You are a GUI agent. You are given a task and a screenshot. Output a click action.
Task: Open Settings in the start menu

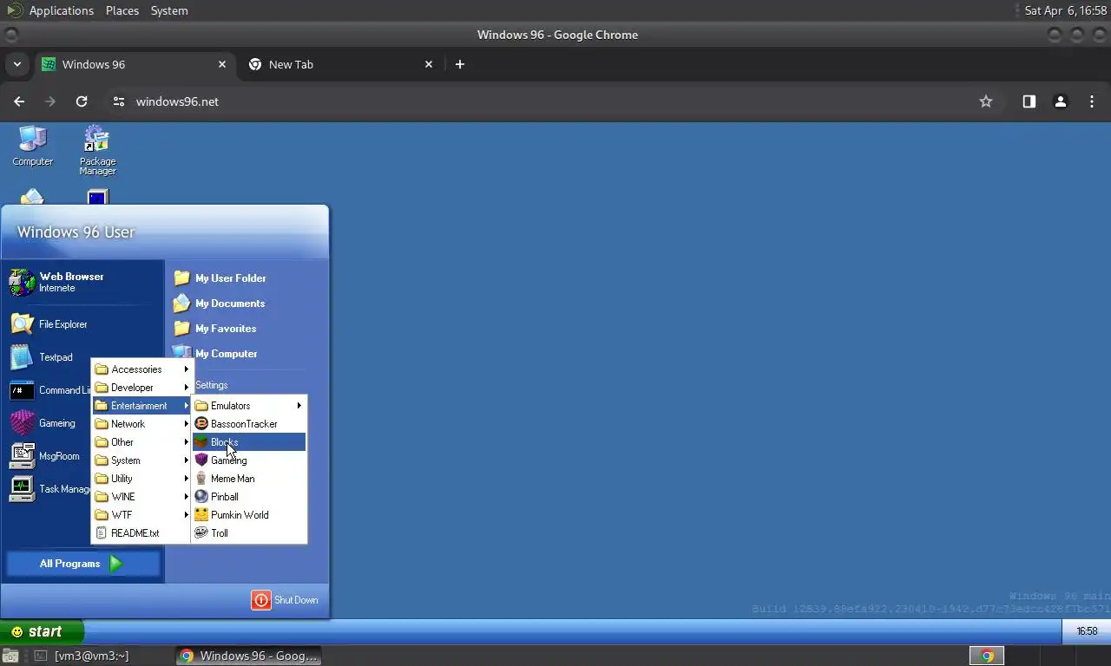coord(212,385)
